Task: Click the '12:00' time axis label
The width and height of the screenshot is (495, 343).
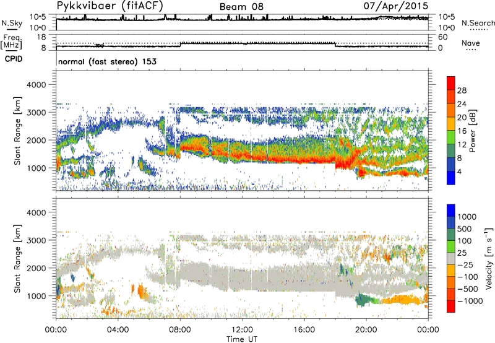Action: [x=242, y=330]
